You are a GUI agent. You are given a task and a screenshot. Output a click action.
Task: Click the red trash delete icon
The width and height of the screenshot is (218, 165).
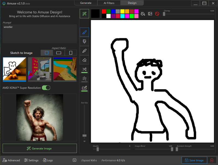(x=212, y=160)
